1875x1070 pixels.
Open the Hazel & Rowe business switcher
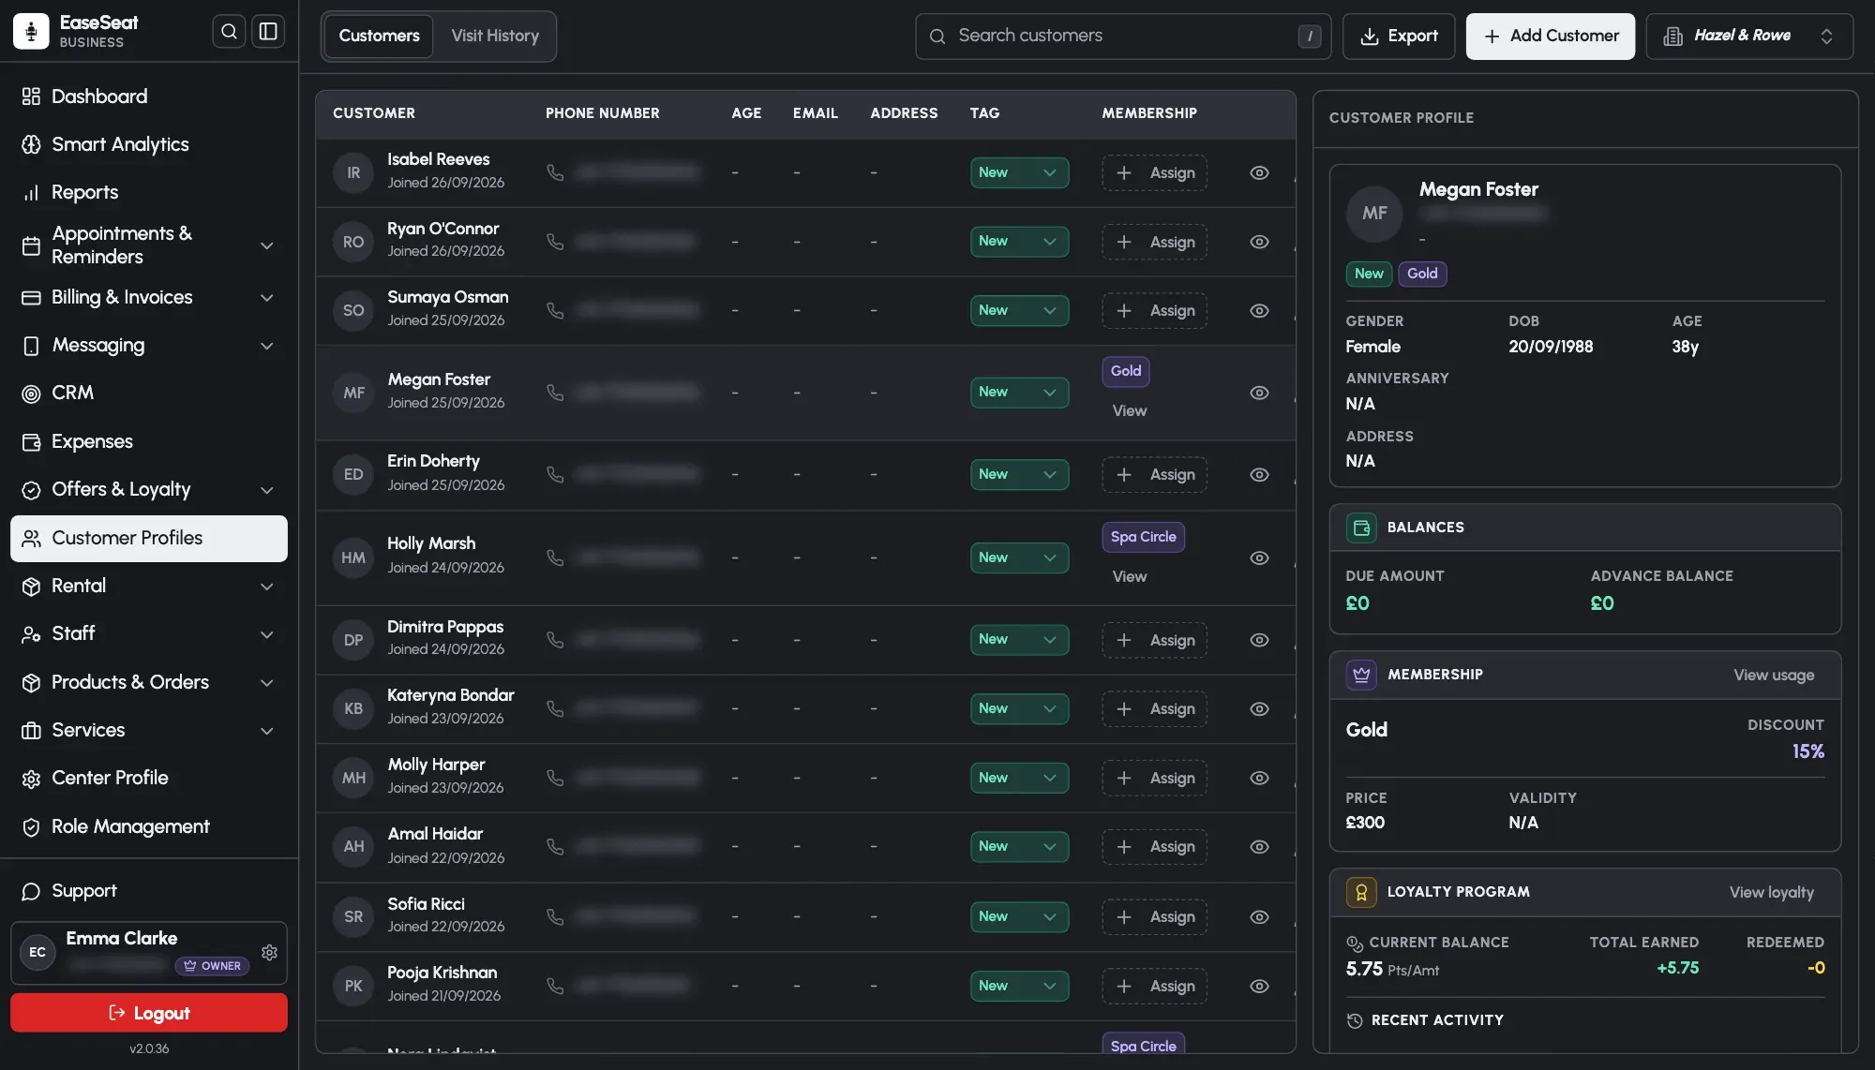click(x=1749, y=36)
